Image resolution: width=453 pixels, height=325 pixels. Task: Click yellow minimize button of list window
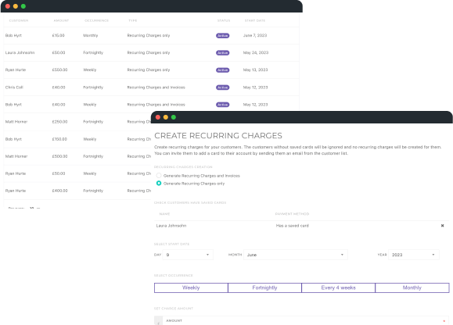[16, 6]
